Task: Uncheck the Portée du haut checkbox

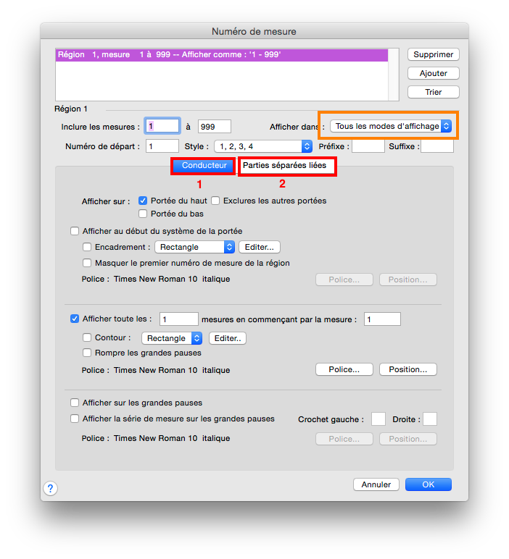Action: 143,201
